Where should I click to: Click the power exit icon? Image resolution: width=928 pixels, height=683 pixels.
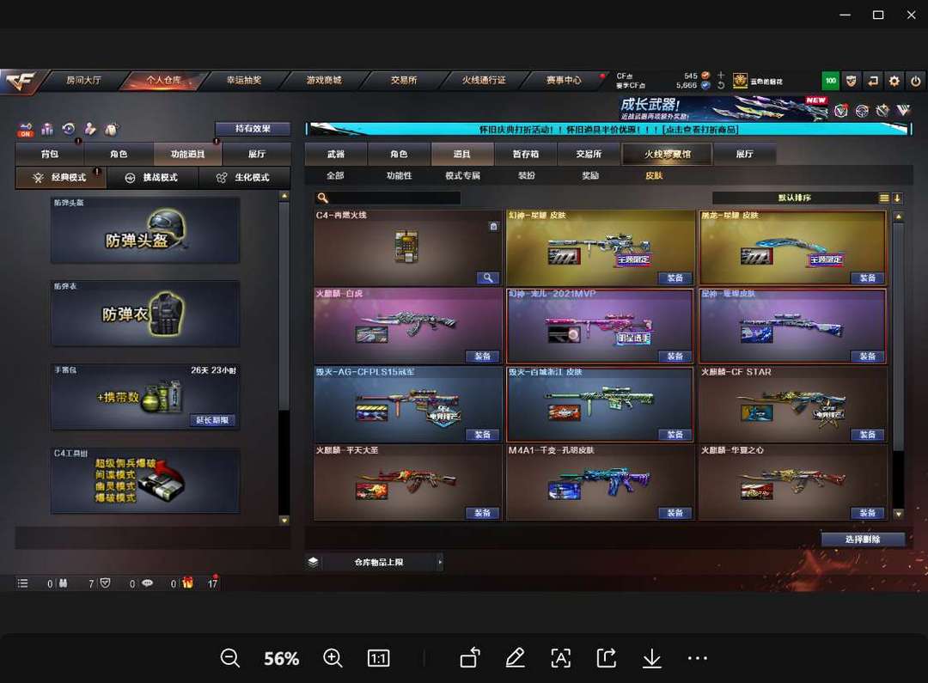click(x=916, y=81)
